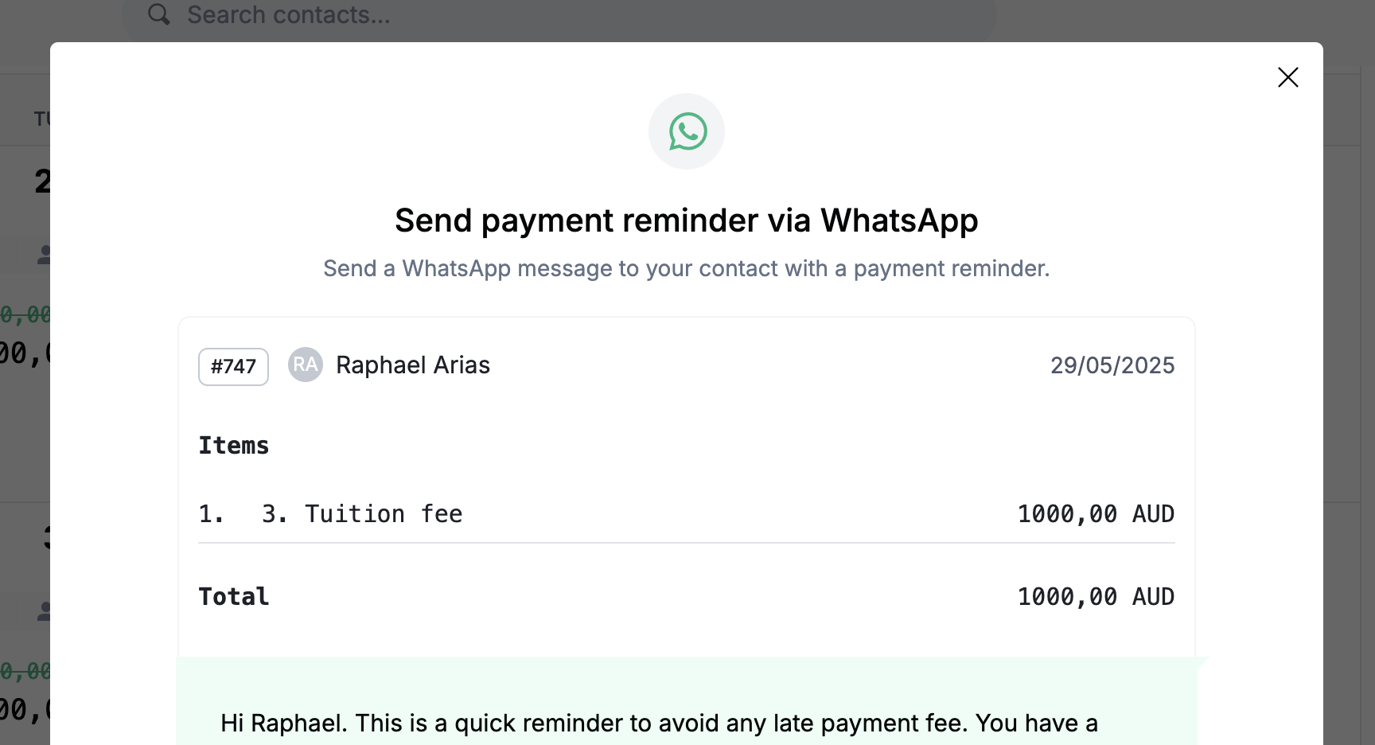
Task: Click the Tuition fee amount 1000,00 AUD
Action: point(1096,513)
